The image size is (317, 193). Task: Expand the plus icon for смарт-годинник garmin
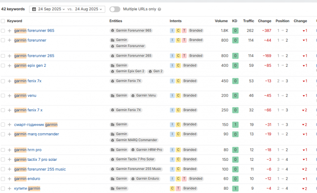9,125
